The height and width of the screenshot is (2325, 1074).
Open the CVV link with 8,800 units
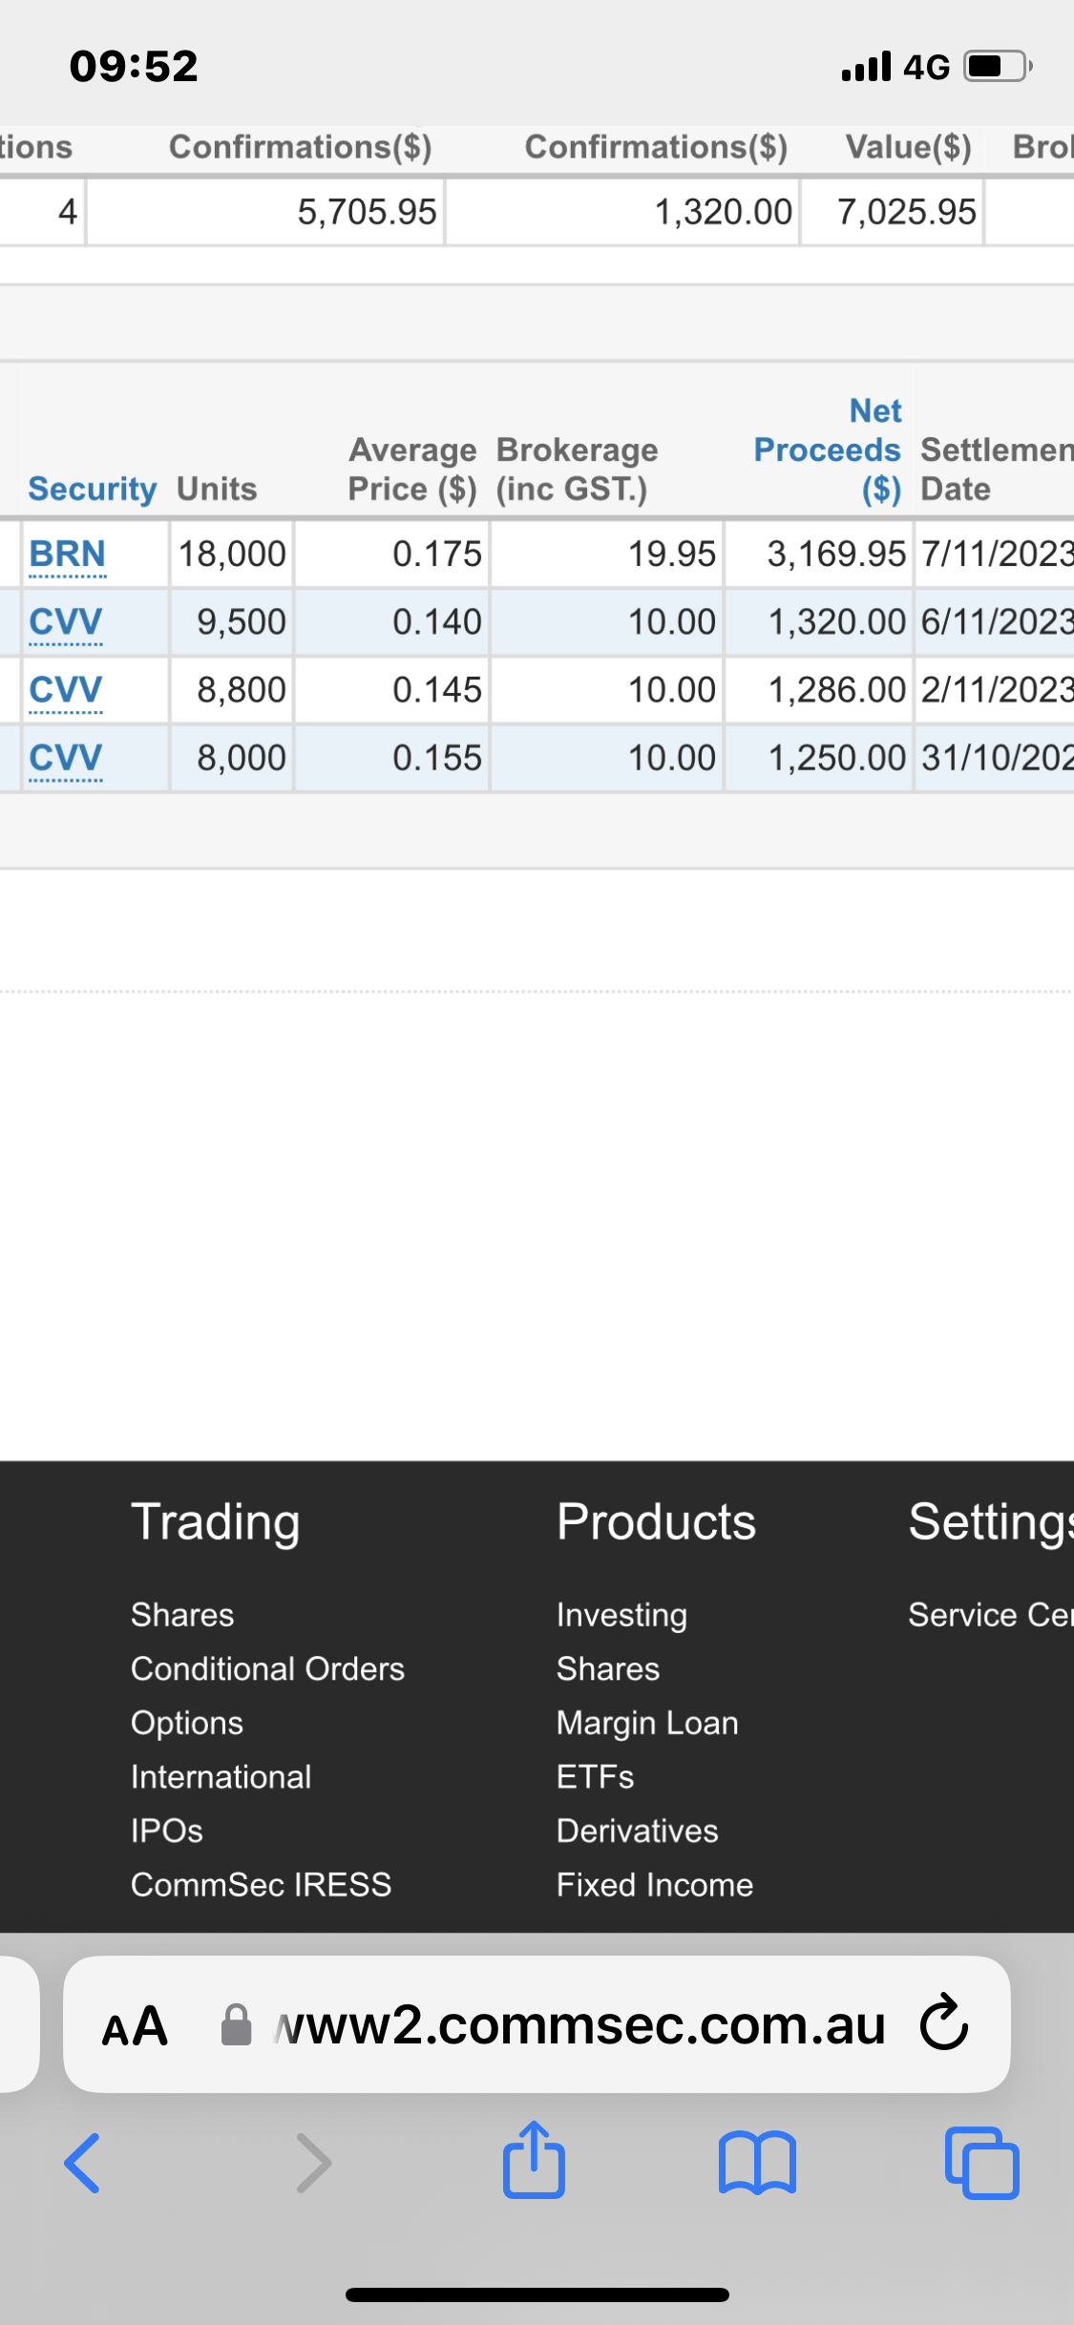[65, 690]
